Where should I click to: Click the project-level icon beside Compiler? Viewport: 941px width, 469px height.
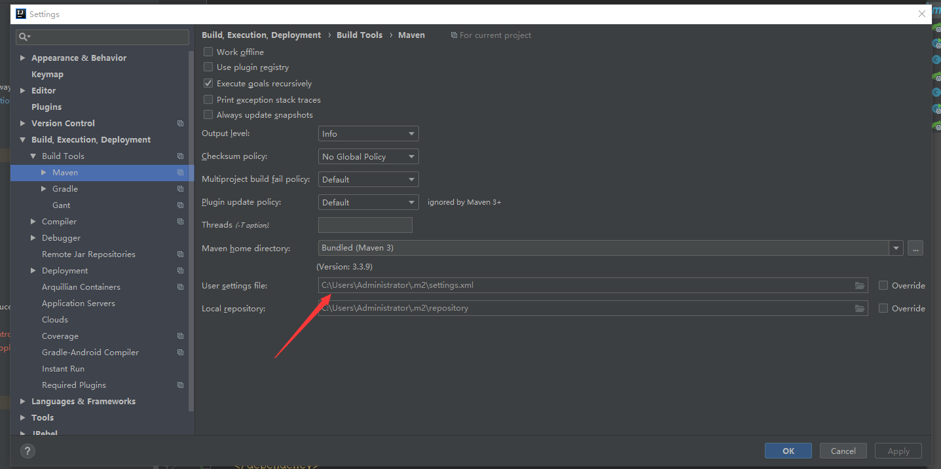point(180,222)
